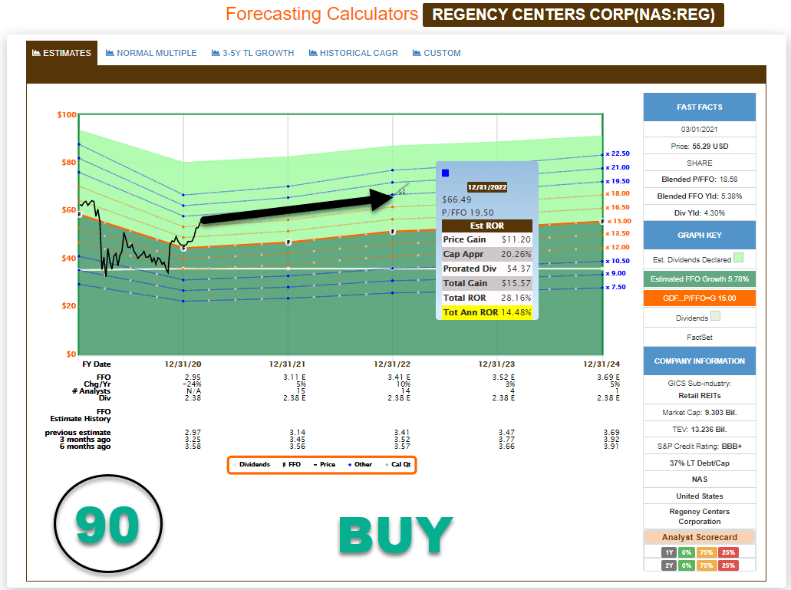
Task: Click the Dividends swatch in Graph Key
Action: 715,316
